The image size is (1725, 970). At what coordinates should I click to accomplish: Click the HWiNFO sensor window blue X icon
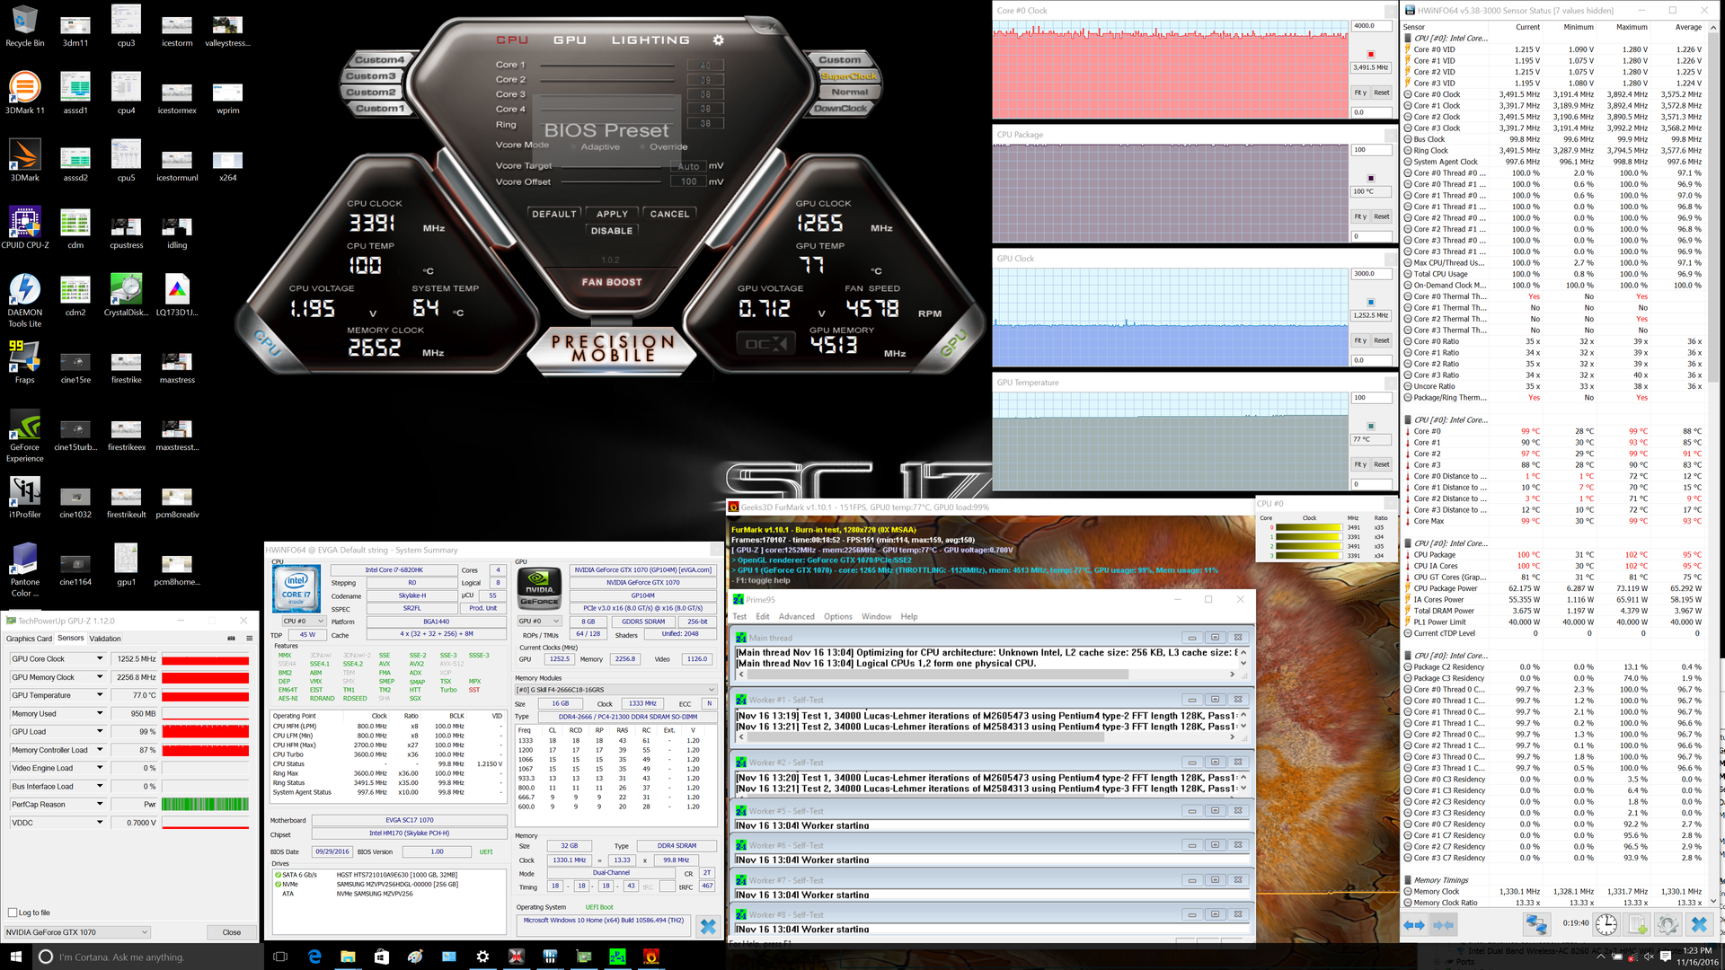click(x=1699, y=923)
